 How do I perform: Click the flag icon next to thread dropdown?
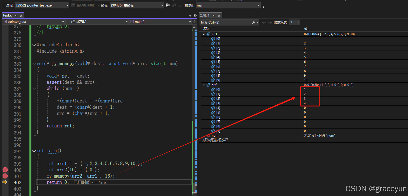168,5
